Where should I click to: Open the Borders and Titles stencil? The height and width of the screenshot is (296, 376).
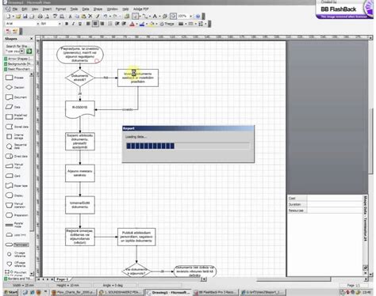pyautogui.click(x=18, y=279)
